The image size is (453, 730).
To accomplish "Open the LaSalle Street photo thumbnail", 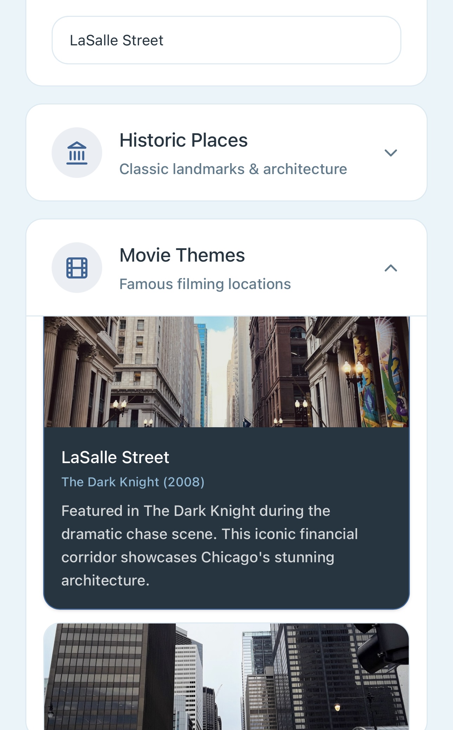I will (226, 372).
